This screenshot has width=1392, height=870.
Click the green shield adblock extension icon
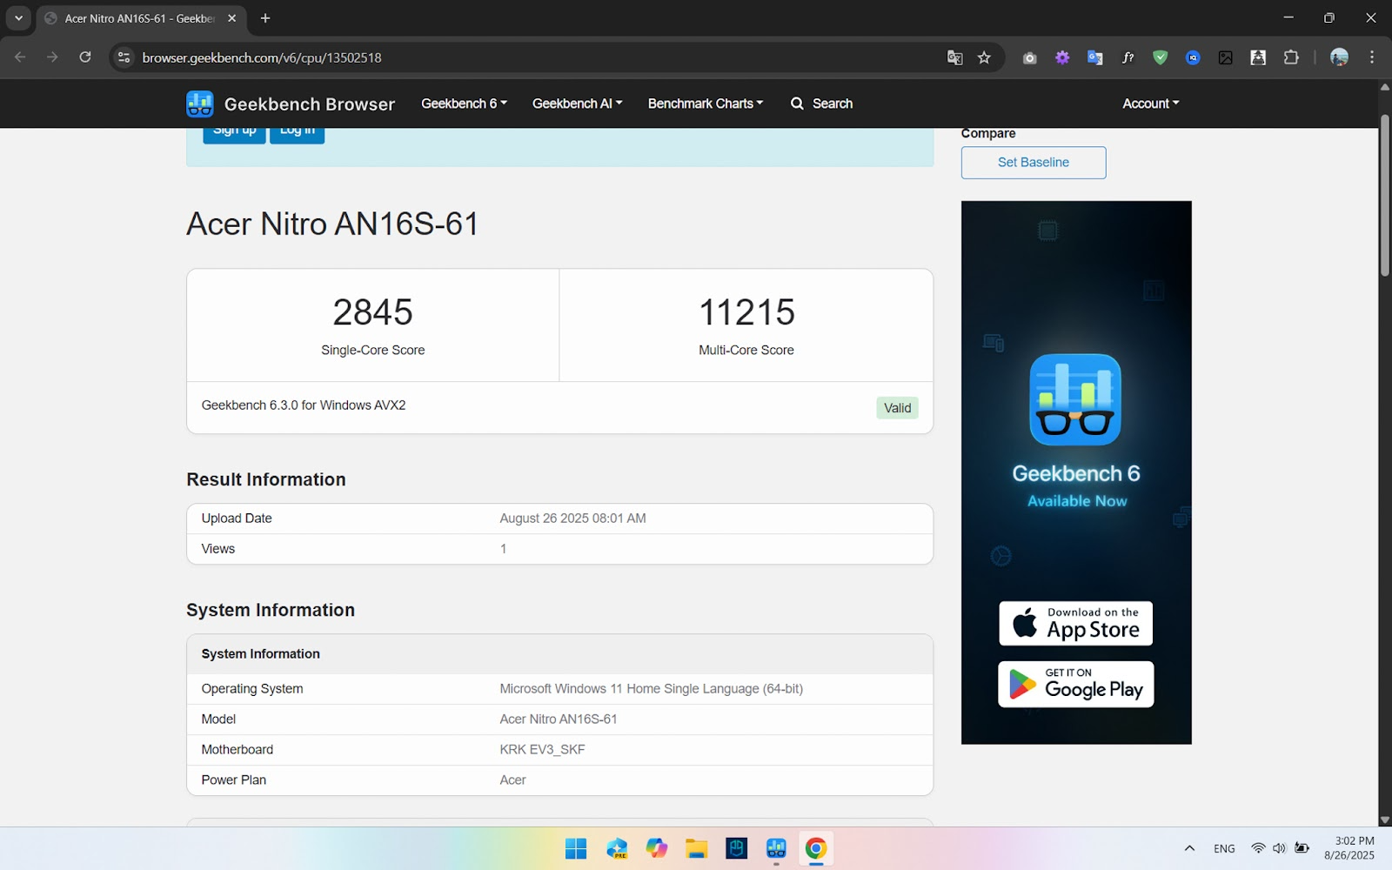point(1160,57)
